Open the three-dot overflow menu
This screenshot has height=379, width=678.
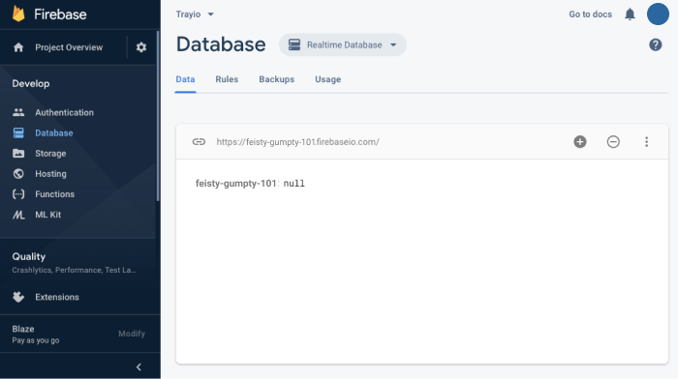tap(646, 141)
